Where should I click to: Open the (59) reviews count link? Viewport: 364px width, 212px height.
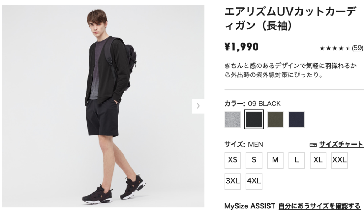358,48
